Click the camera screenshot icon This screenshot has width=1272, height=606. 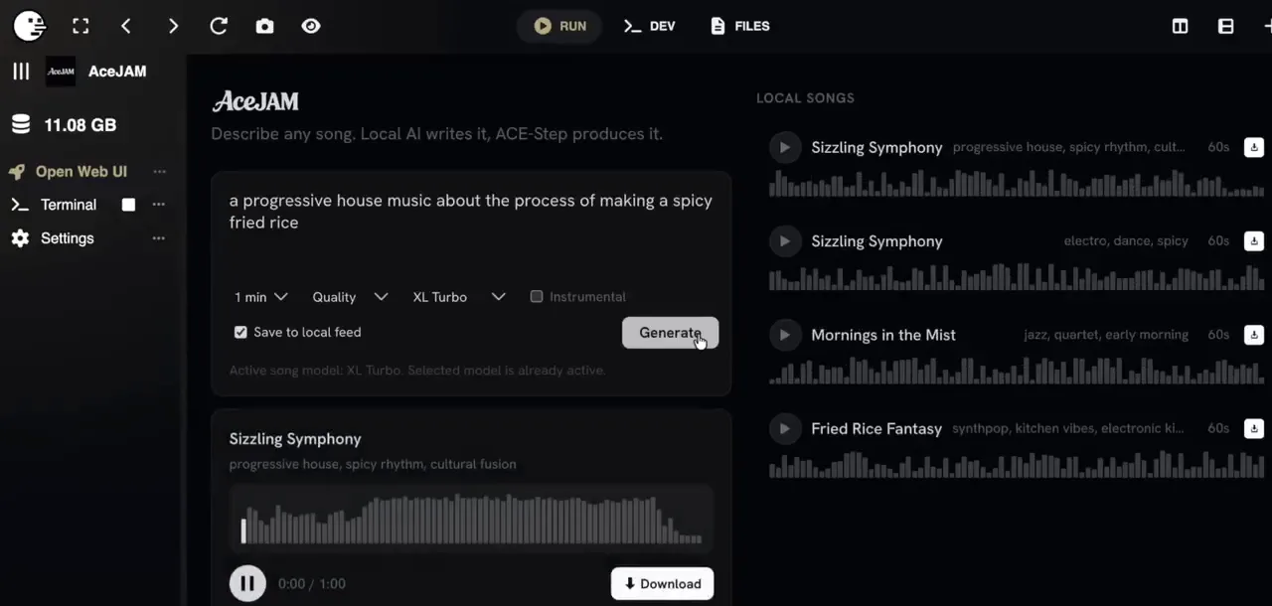point(264,26)
